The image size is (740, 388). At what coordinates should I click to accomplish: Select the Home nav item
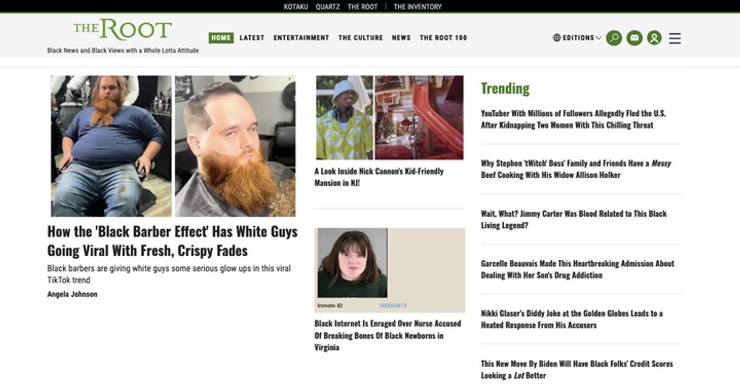coord(221,38)
